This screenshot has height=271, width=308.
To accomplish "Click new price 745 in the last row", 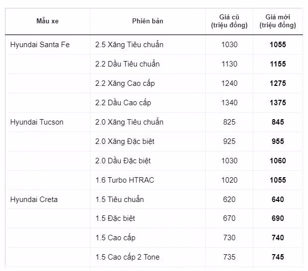I will [278, 257].
